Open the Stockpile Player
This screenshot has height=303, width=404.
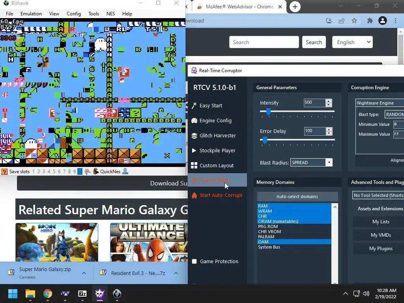coord(213,150)
